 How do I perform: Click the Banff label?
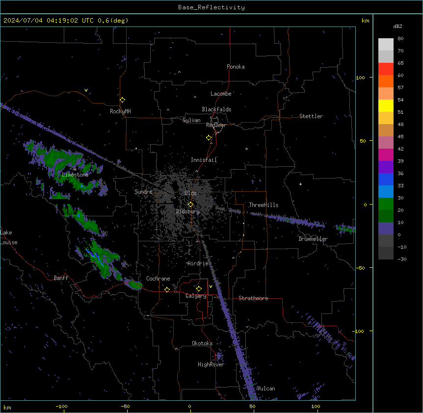(61, 278)
